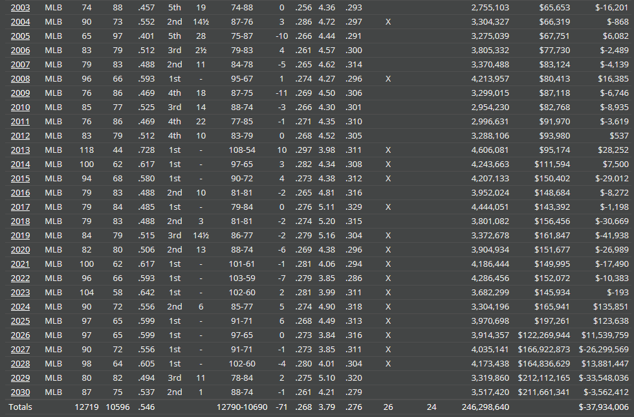View the 2021 season page
The height and width of the screenshot is (417, 634).
pyautogui.click(x=20, y=264)
